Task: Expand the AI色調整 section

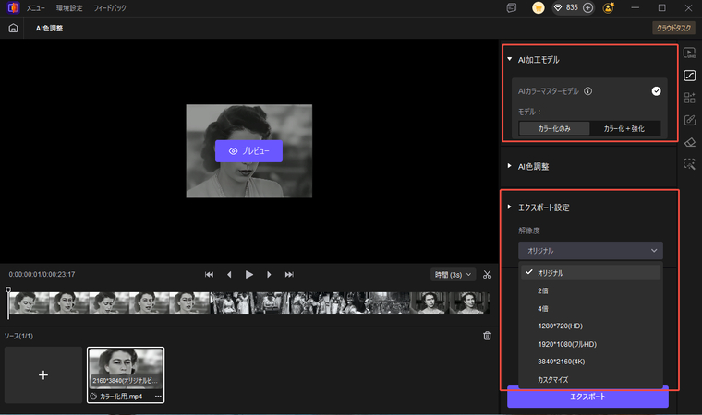Action: coord(510,166)
